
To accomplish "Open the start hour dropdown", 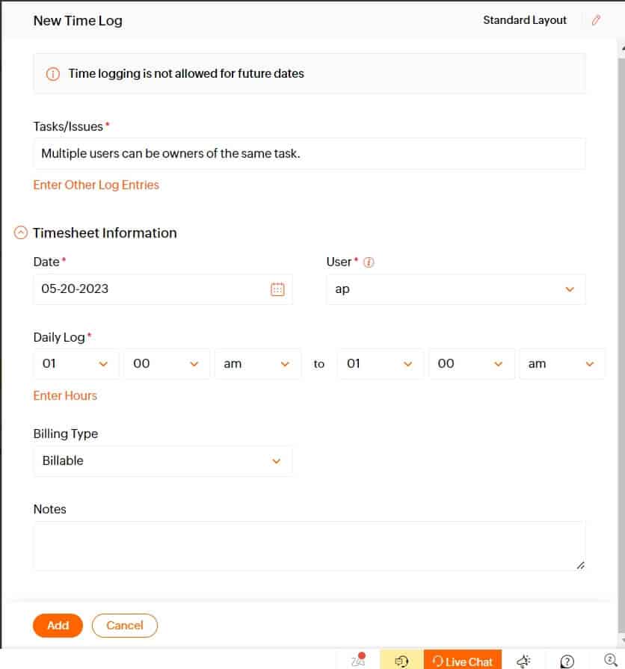I will click(x=76, y=364).
